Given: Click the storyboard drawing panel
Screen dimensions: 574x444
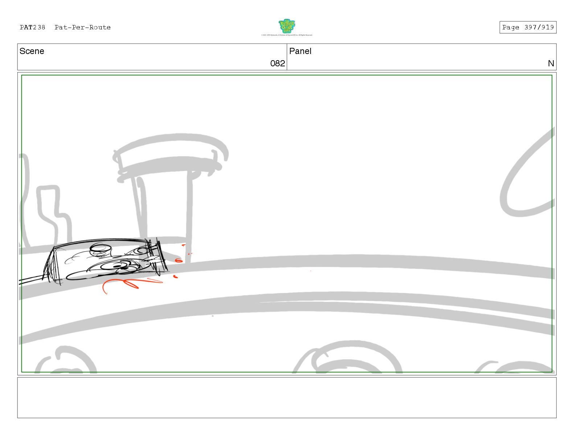Looking at the screenshot, I should (287, 224).
